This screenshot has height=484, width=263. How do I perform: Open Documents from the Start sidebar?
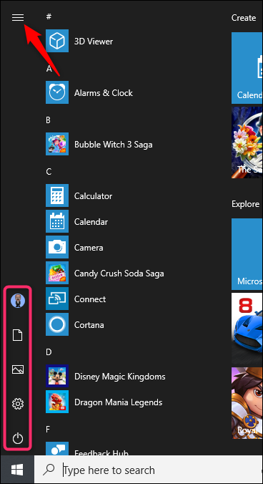coord(18,335)
